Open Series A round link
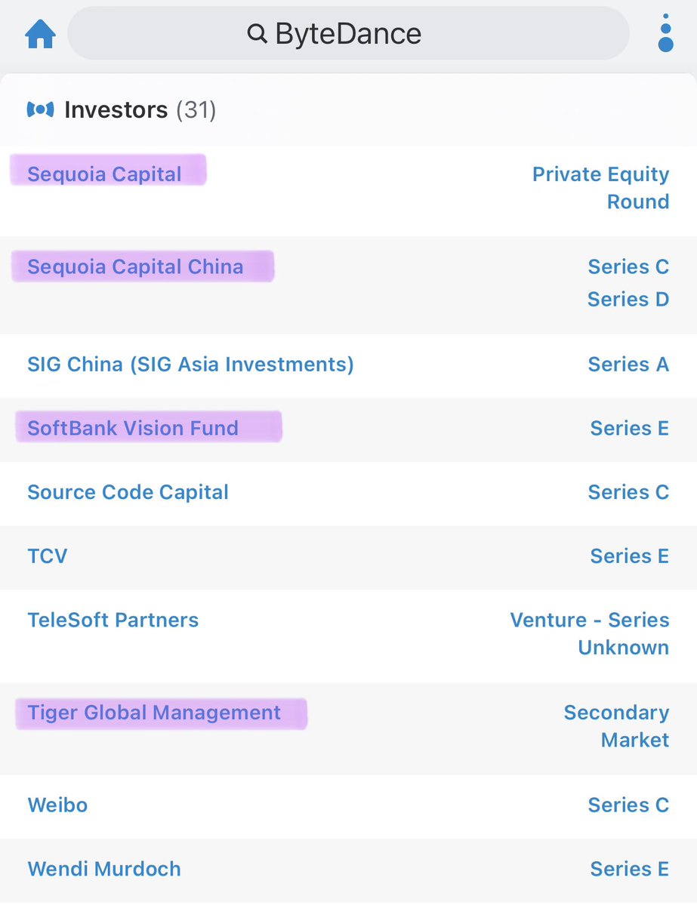This screenshot has height=905, width=697. point(628,365)
